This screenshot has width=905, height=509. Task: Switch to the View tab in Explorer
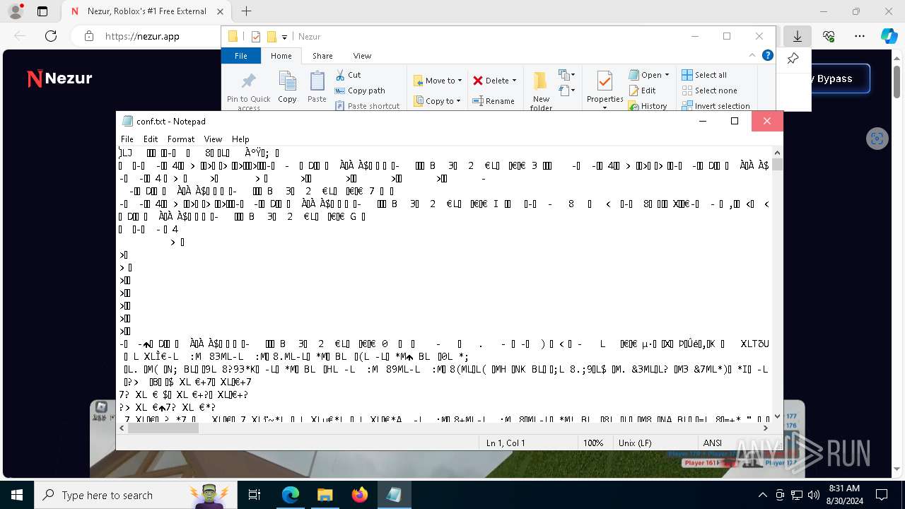pos(362,56)
